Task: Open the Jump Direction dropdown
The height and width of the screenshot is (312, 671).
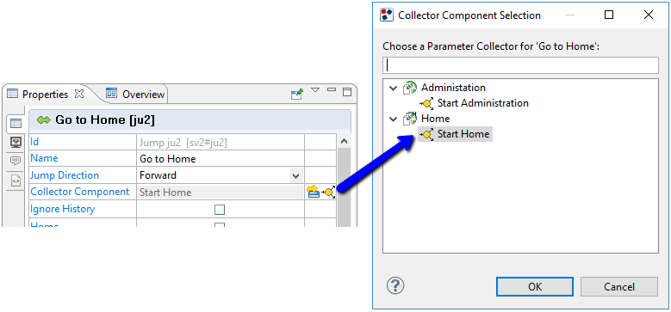Action: click(x=295, y=175)
